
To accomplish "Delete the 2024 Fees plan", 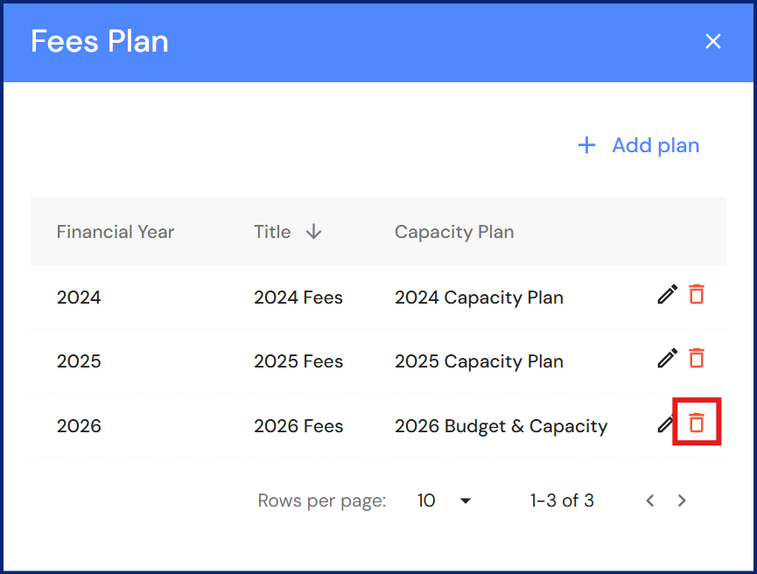I will point(697,295).
